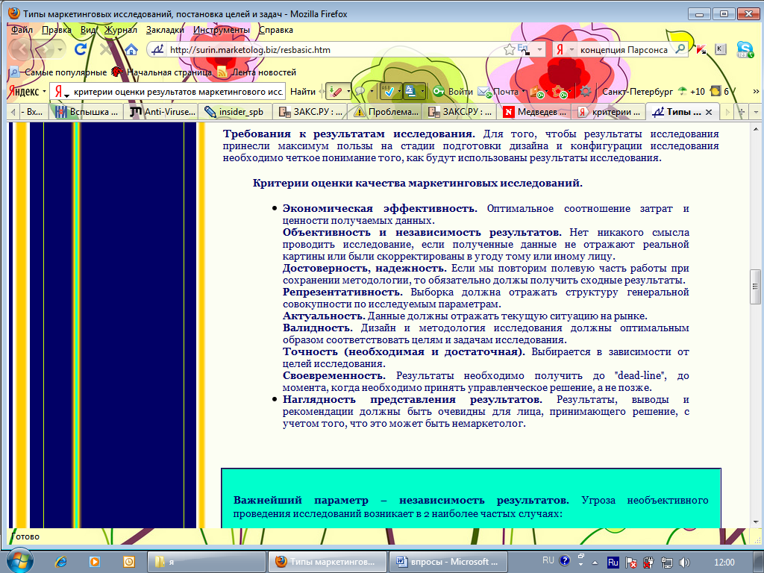Image resolution: width=764 pixels, height=573 pixels.
Task: Close the current Типы... tab
Action: (x=709, y=112)
